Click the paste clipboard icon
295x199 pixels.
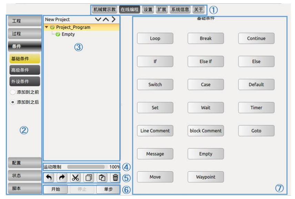pos(102,178)
